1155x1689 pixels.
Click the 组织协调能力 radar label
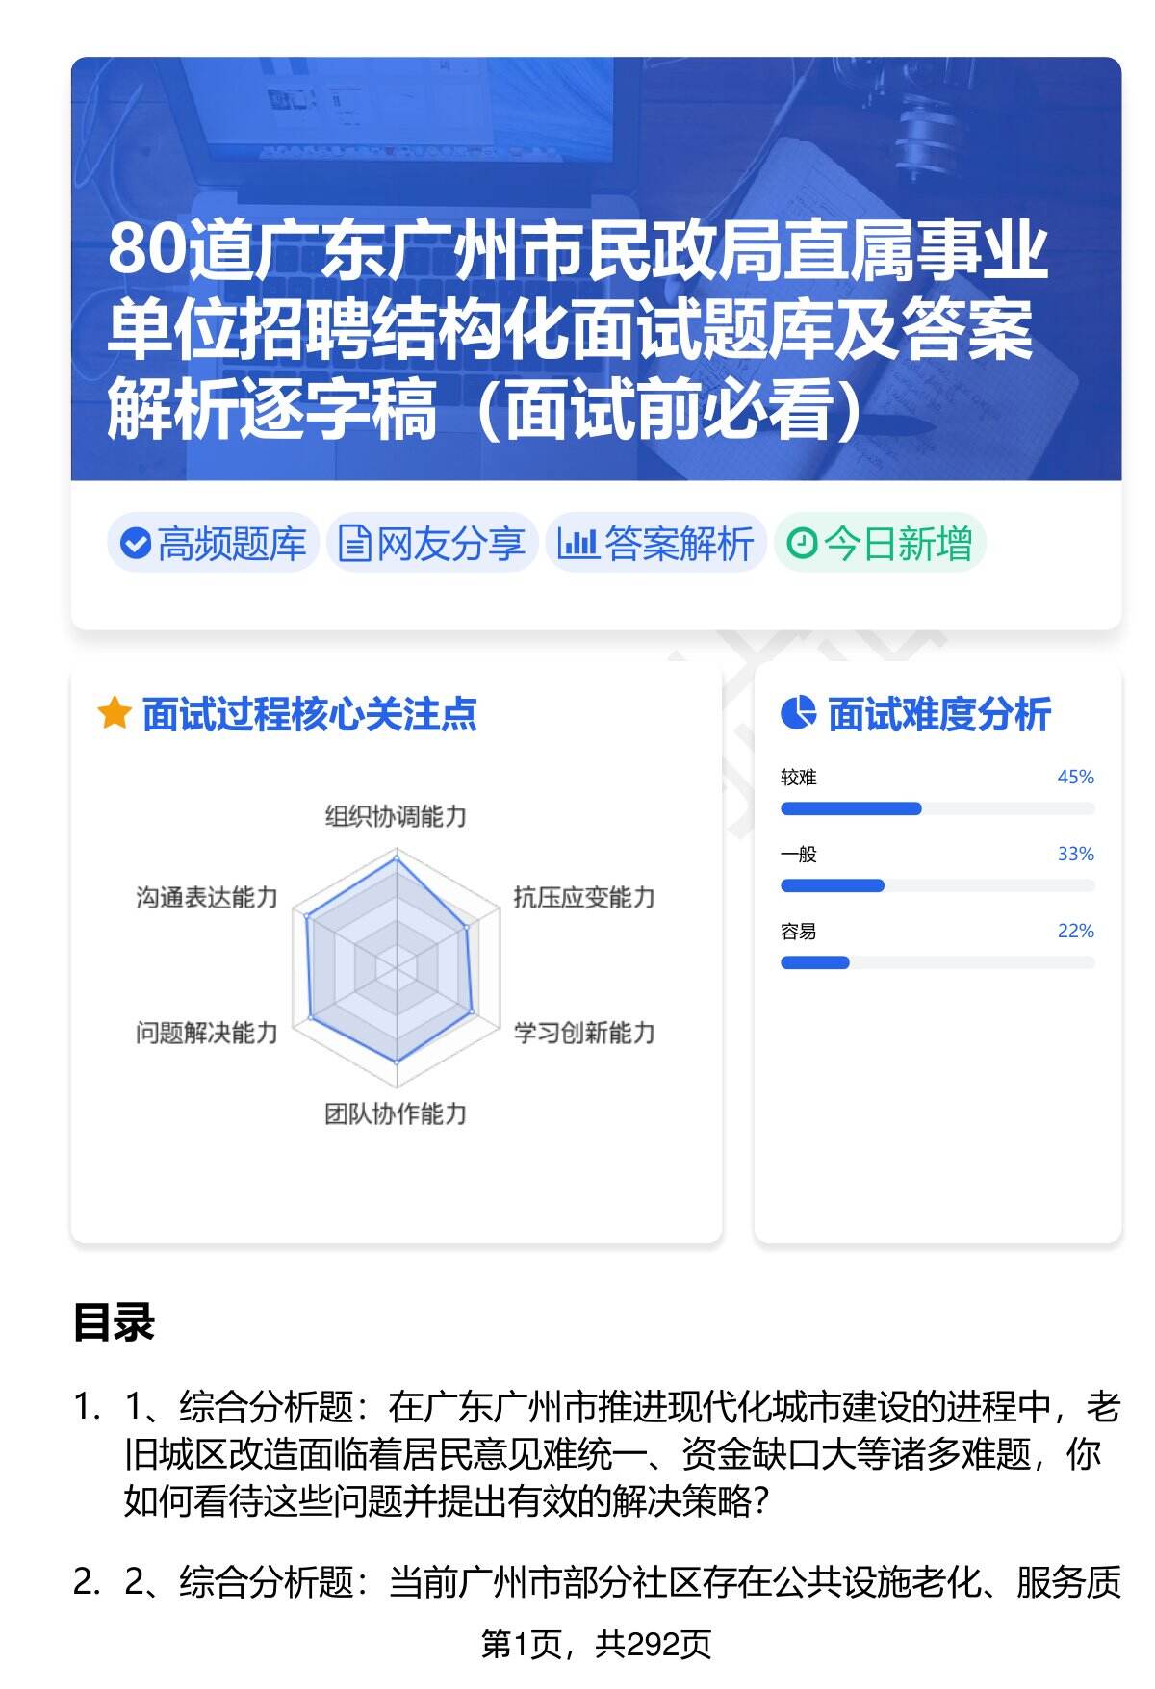[396, 817]
